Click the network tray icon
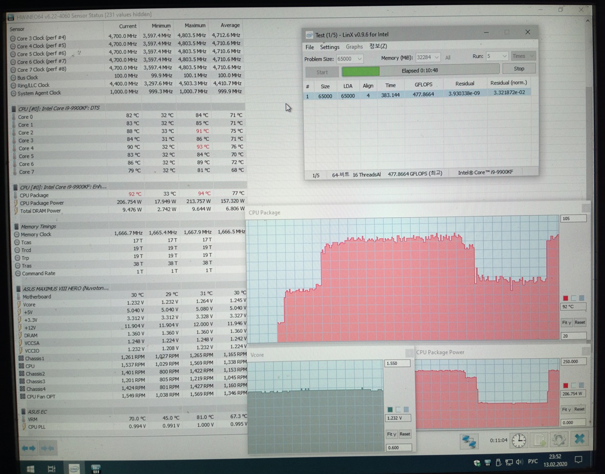The image size is (605, 474). click(x=509, y=462)
